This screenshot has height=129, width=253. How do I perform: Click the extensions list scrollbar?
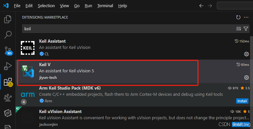coord(251,81)
